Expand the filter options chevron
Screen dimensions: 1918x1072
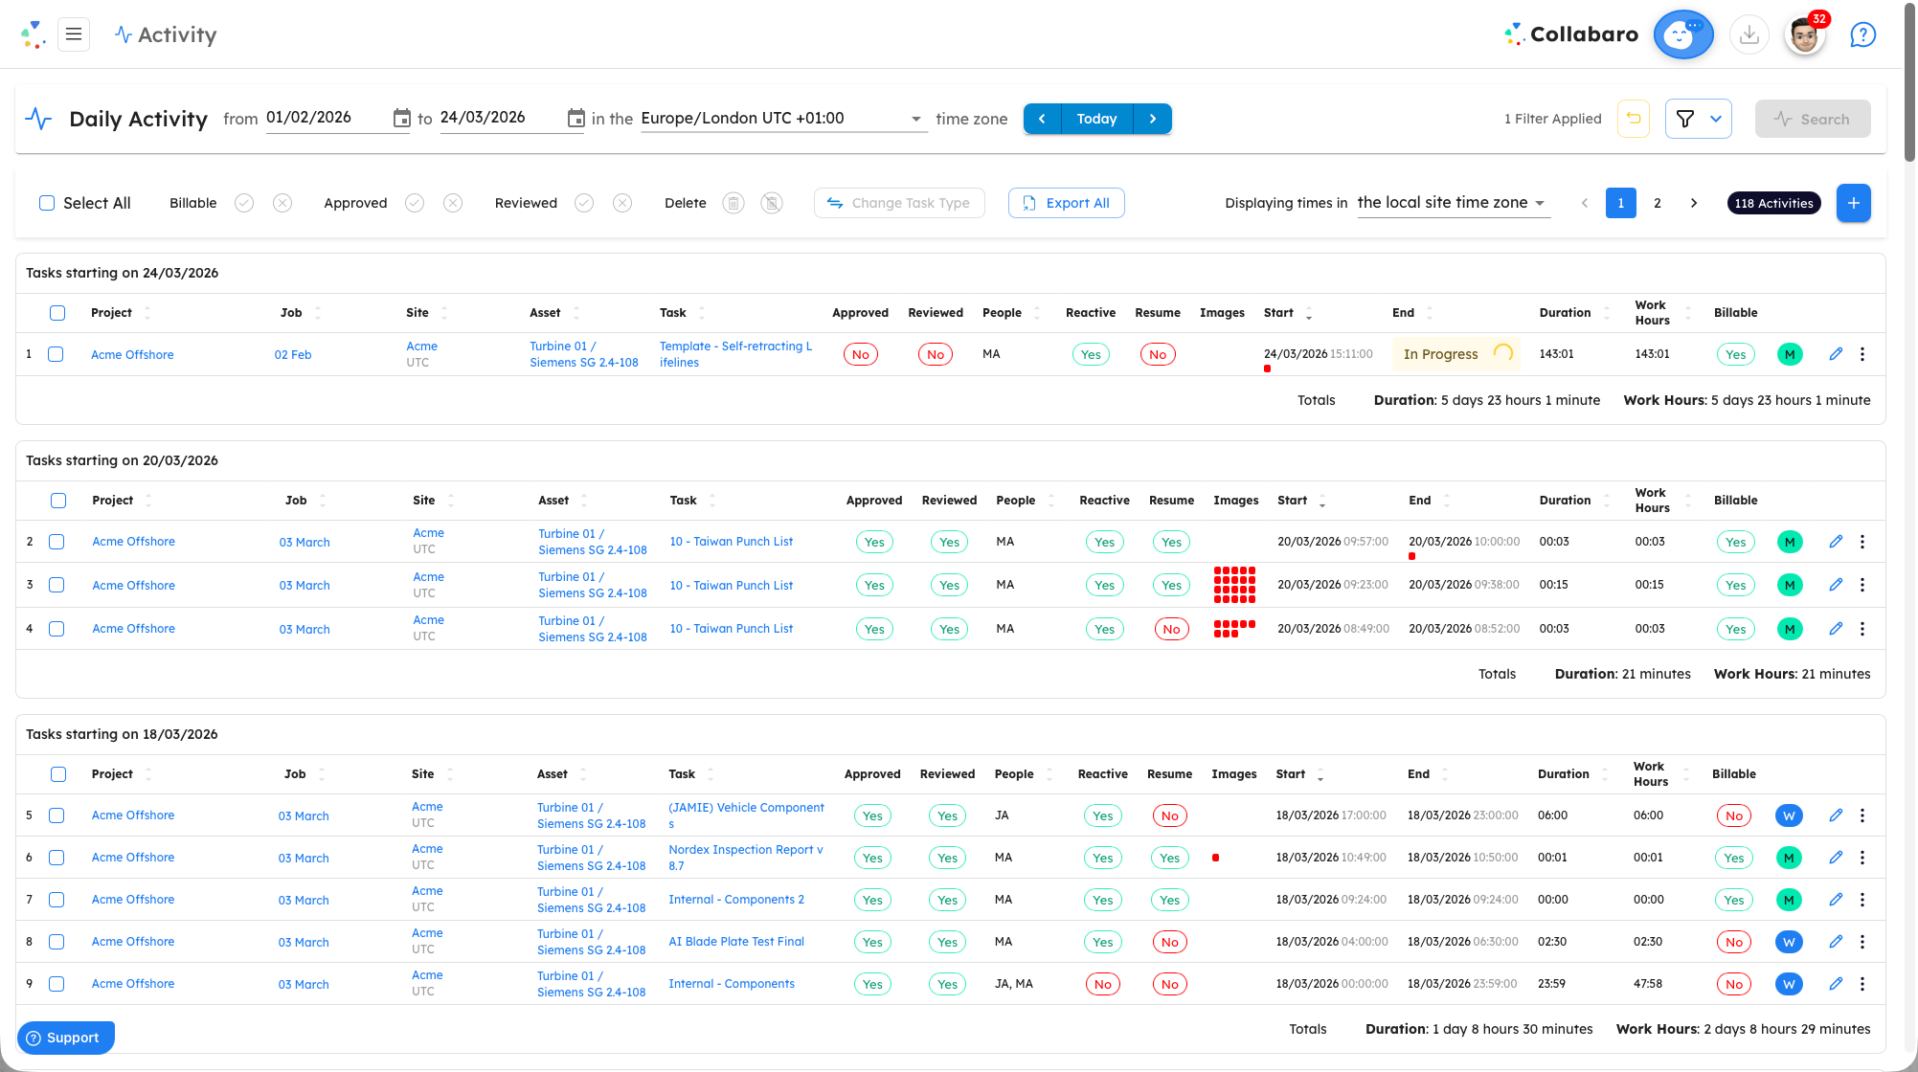coord(1713,119)
